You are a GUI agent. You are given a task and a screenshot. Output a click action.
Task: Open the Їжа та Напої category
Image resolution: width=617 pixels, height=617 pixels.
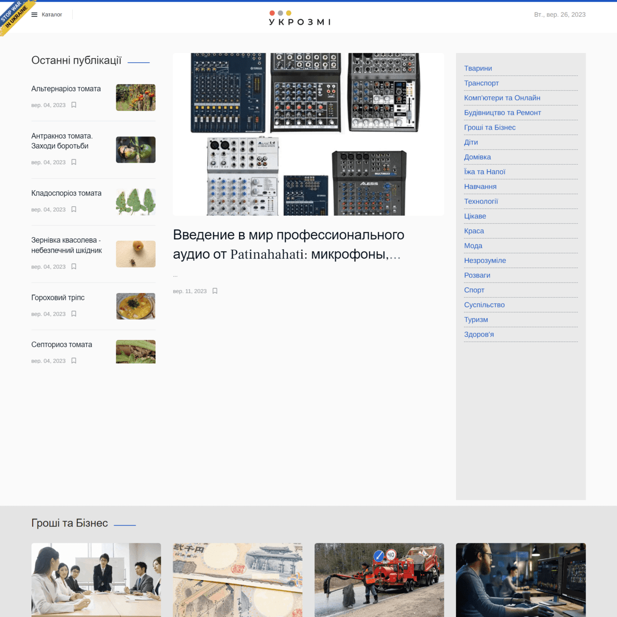[485, 172]
